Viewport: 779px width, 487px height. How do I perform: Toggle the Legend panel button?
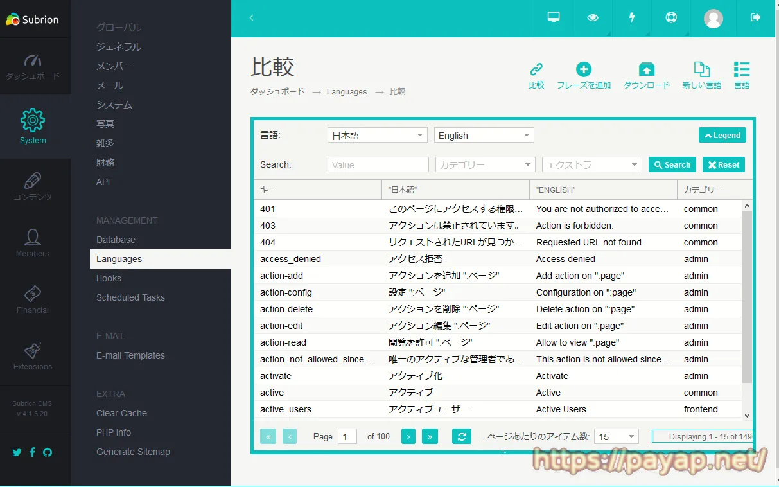(722, 136)
